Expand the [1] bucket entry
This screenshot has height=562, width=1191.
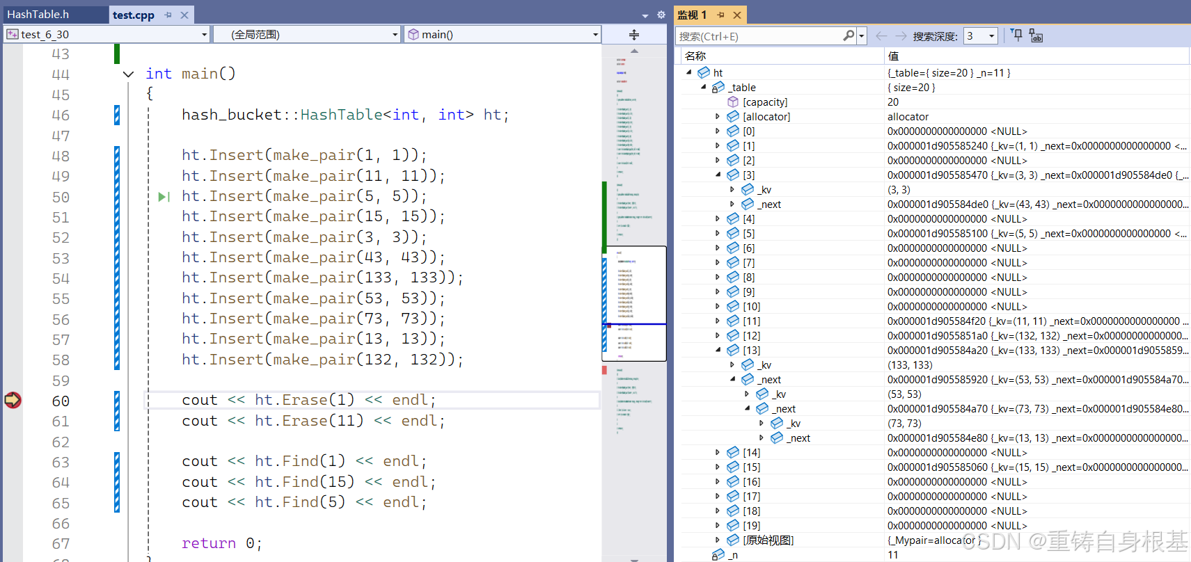point(718,145)
